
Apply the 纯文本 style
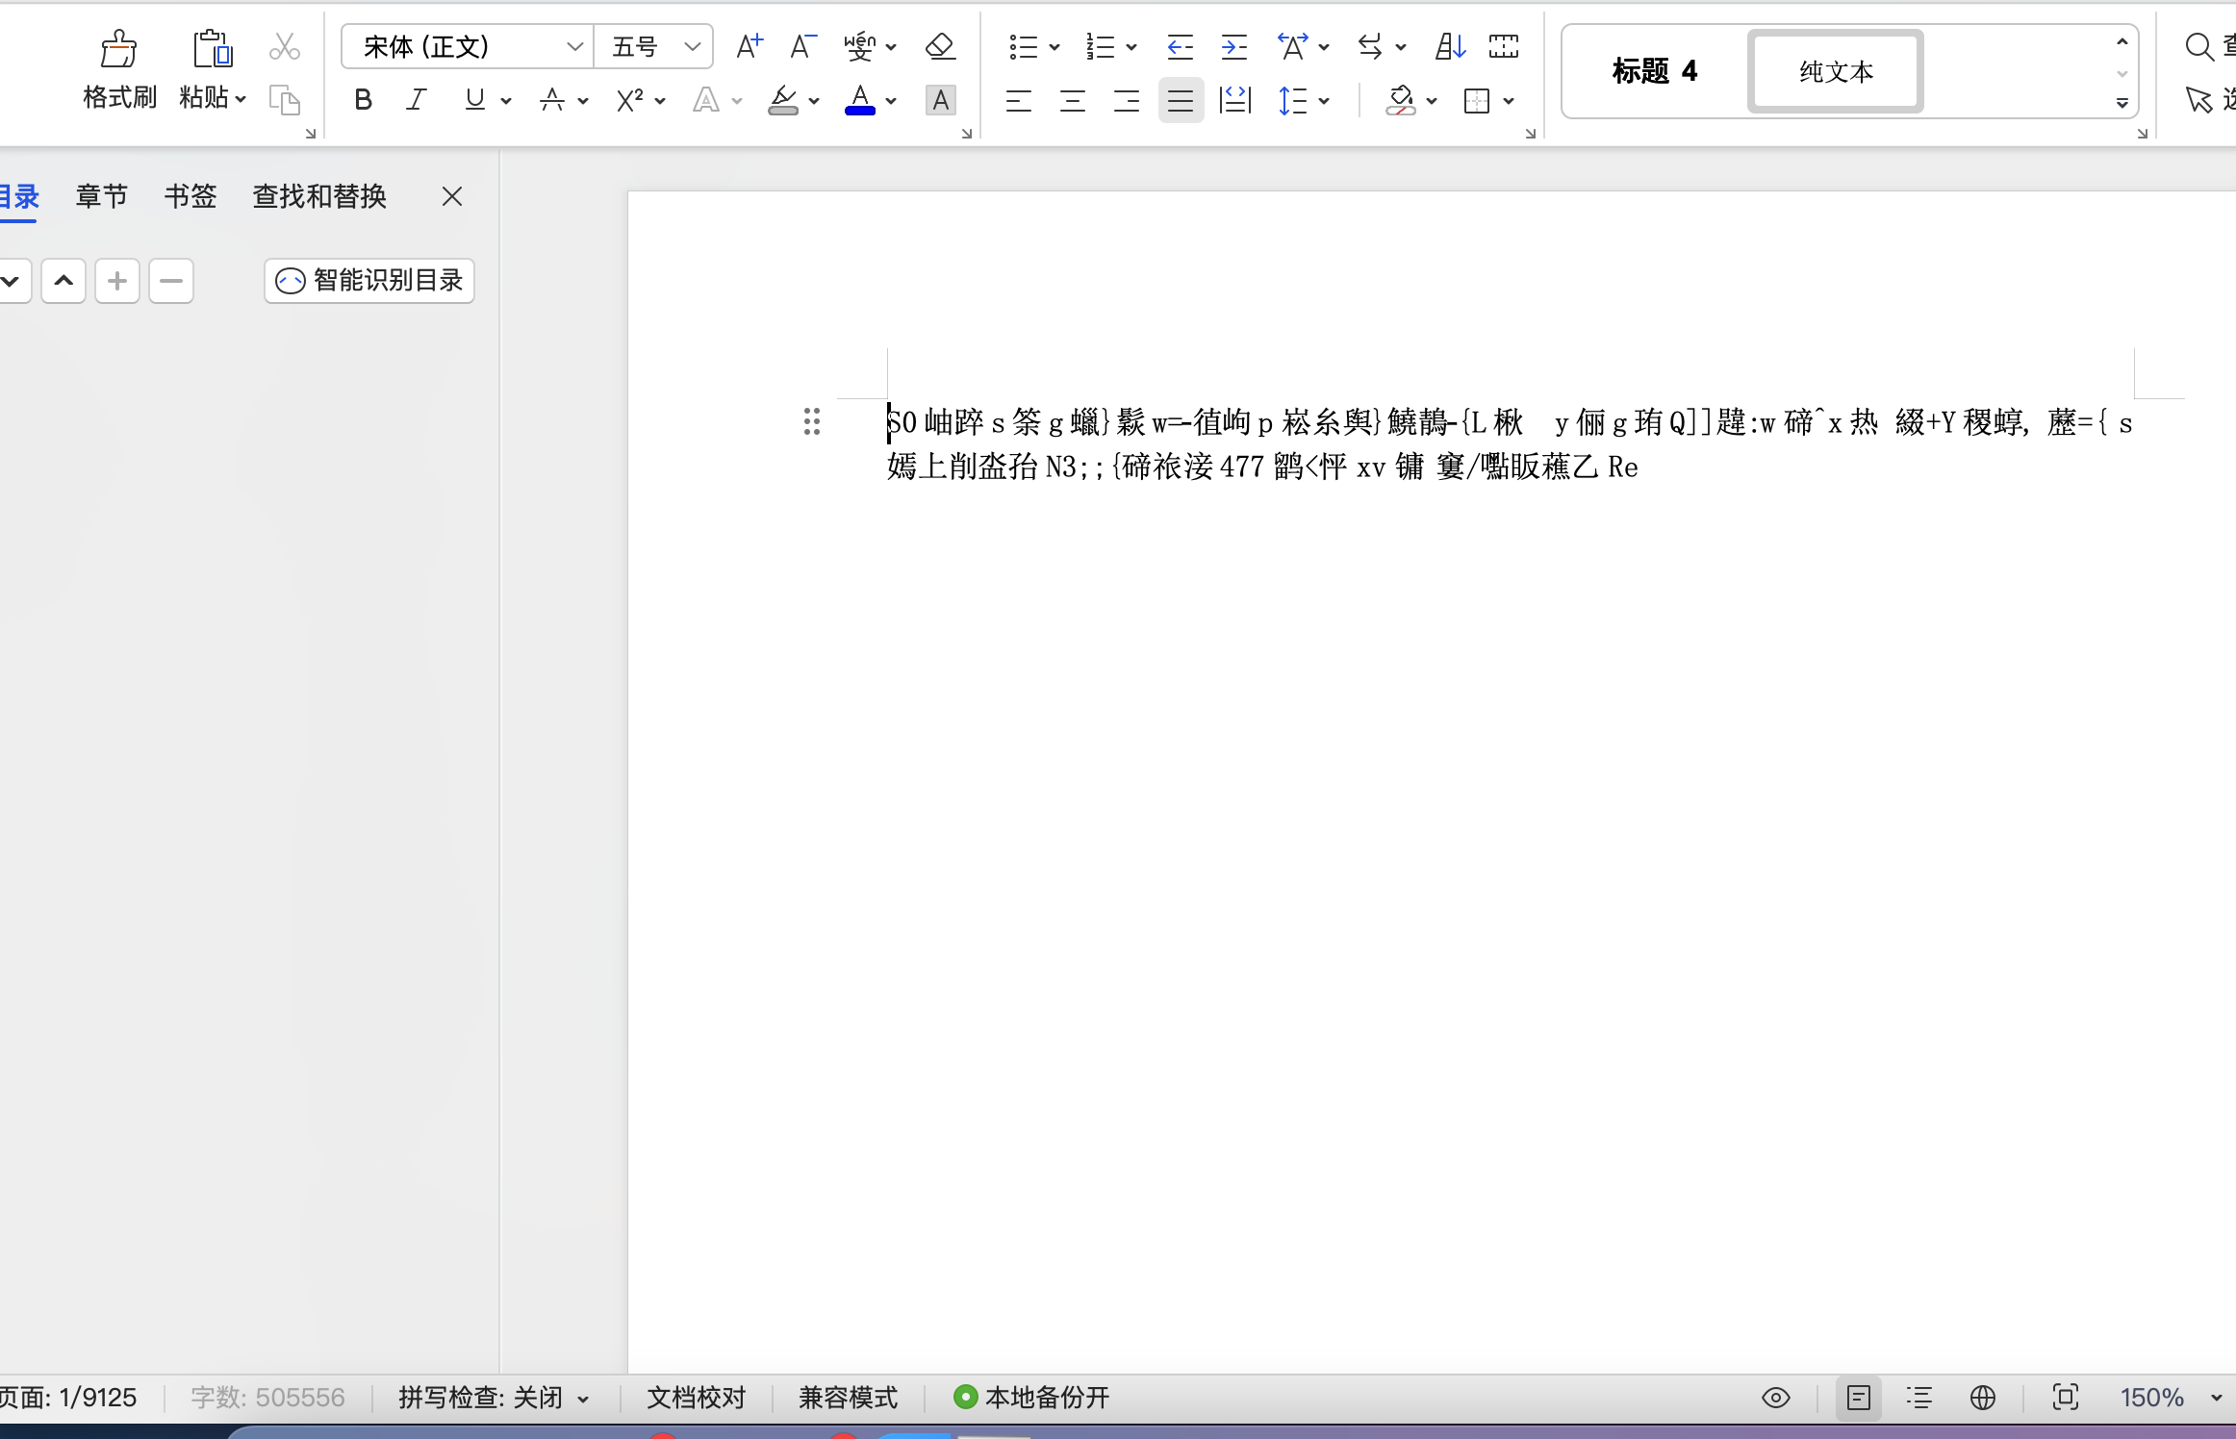click(x=1836, y=71)
